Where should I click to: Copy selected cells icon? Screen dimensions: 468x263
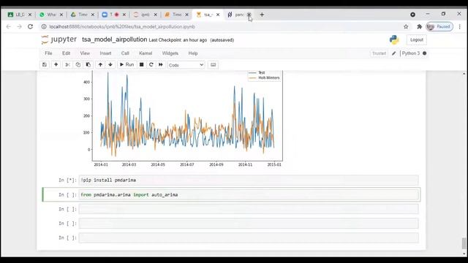[78, 65]
